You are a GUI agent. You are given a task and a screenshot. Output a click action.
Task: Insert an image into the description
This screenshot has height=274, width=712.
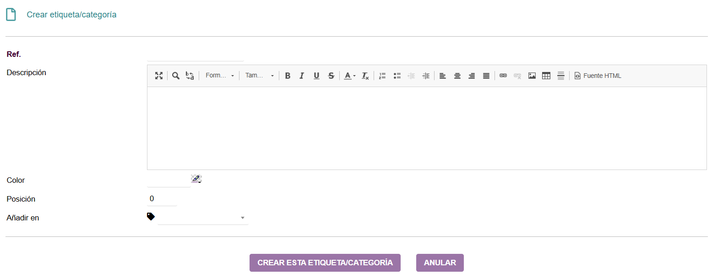(532, 76)
